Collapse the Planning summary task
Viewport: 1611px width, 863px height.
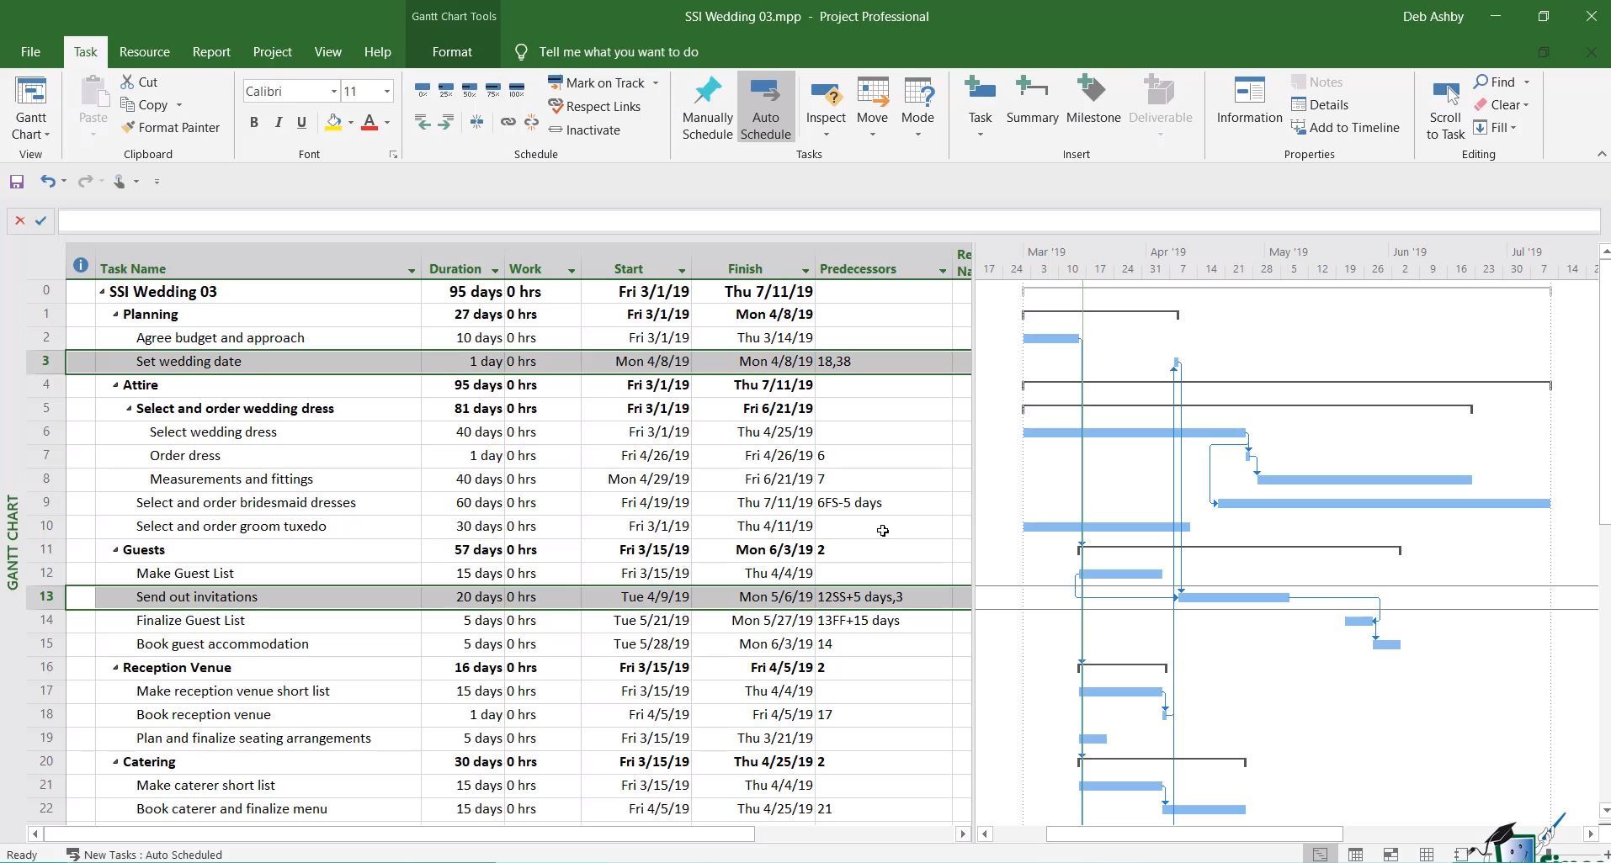tap(117, 314)
